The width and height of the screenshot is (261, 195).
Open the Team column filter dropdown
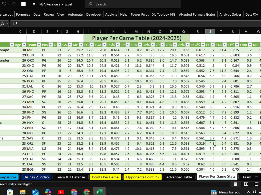[x=39, y=45]
